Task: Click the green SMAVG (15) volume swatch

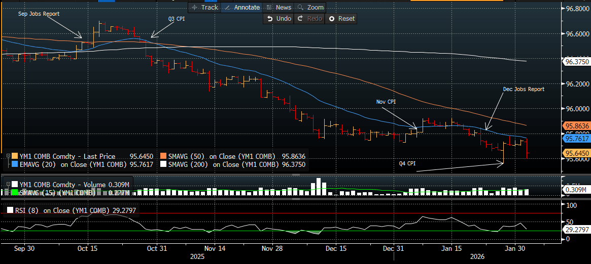Action: [14, 192]
